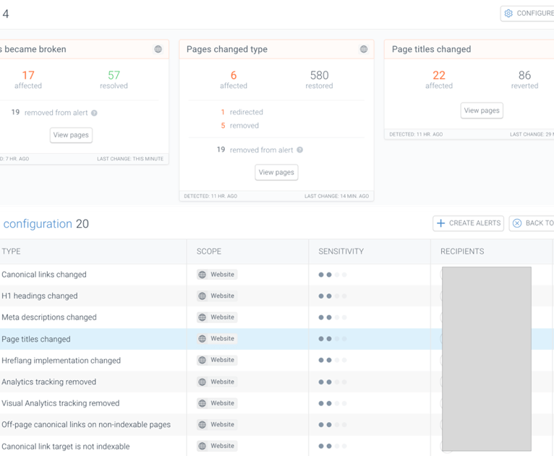The image size is (554, 456).
Task: Open View pages in Pages changed type card
Action: click(276, 172)
